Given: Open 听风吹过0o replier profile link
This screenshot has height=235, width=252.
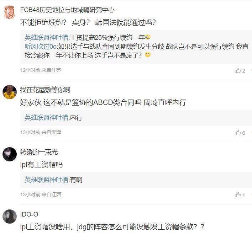Looking at the screenshot, I should click(41, 47).
